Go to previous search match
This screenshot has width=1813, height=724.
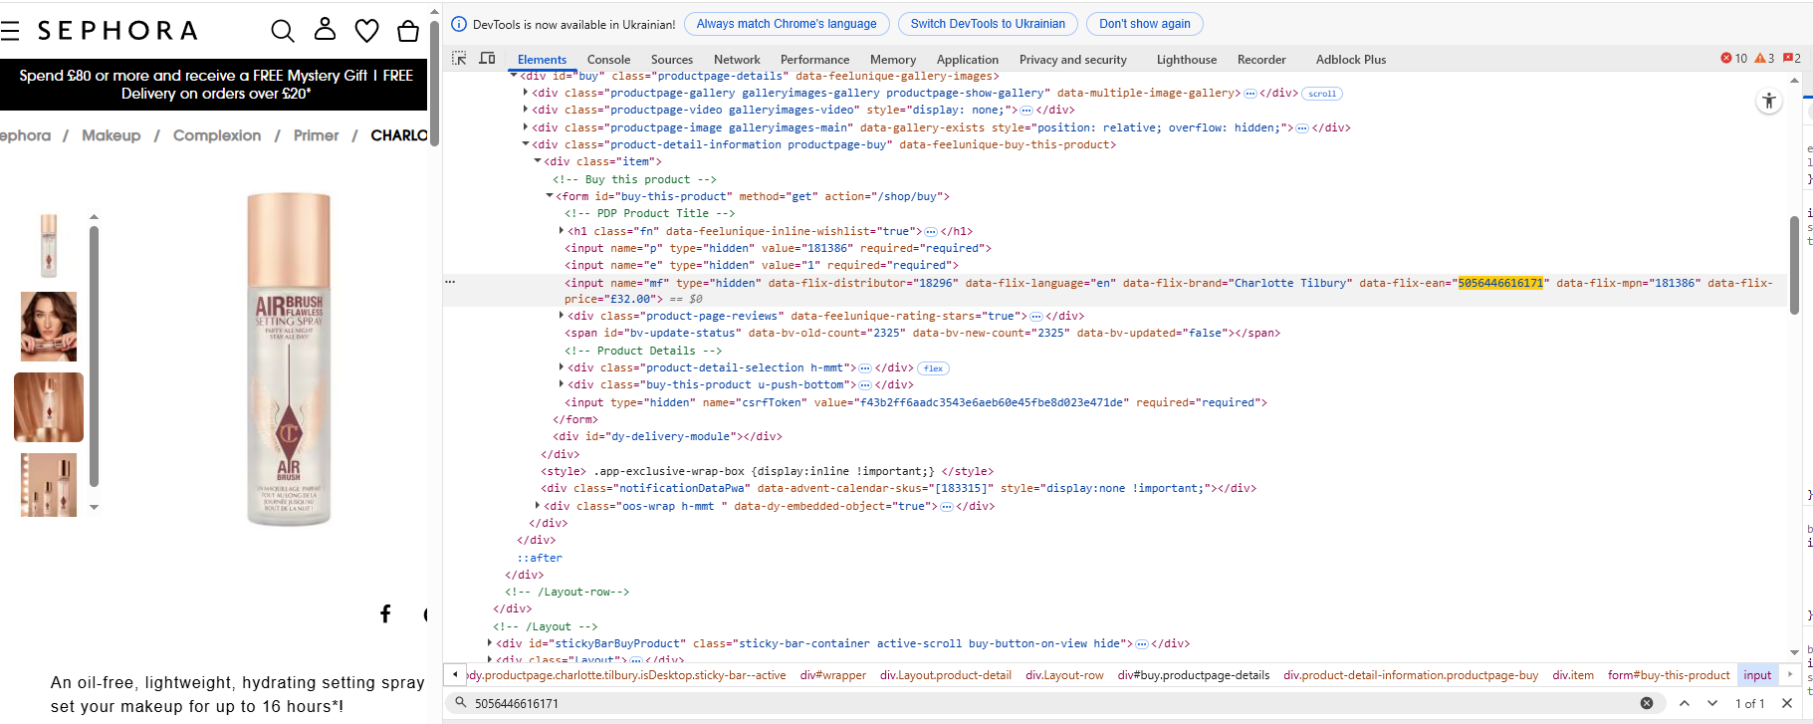[1685, 703]
